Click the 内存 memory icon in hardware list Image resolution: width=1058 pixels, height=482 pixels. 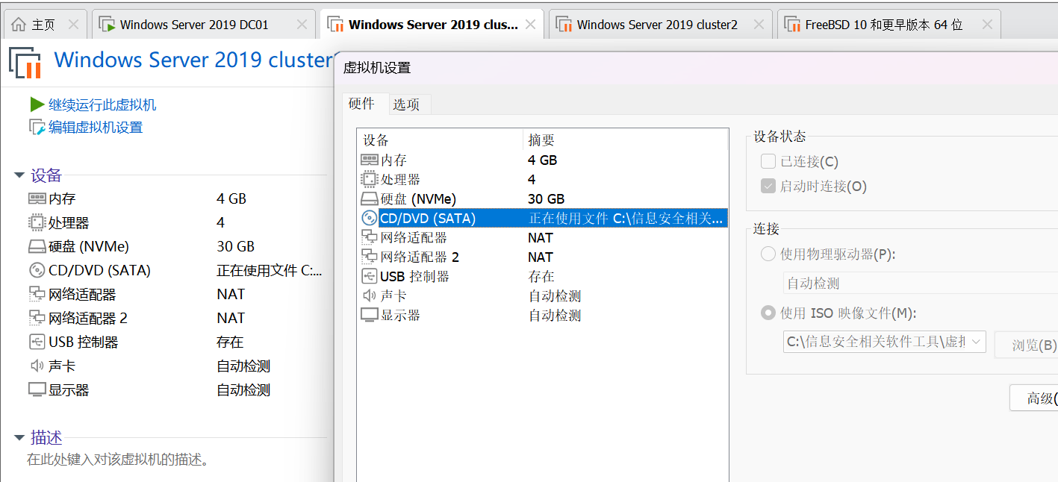pos(368,160)
